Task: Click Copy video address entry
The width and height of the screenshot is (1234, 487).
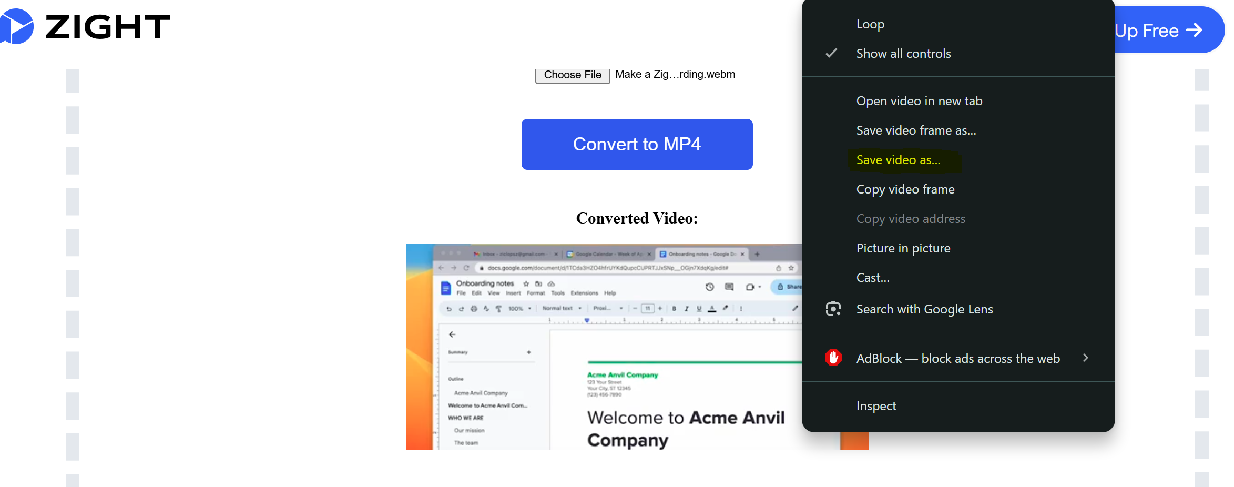Action: tap(958, 219)
